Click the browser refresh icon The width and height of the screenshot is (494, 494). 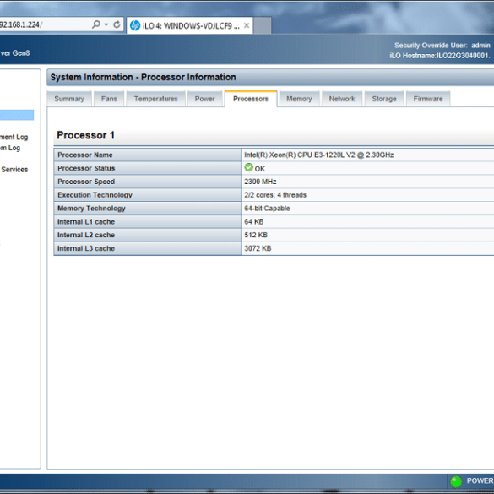point(117,24)
